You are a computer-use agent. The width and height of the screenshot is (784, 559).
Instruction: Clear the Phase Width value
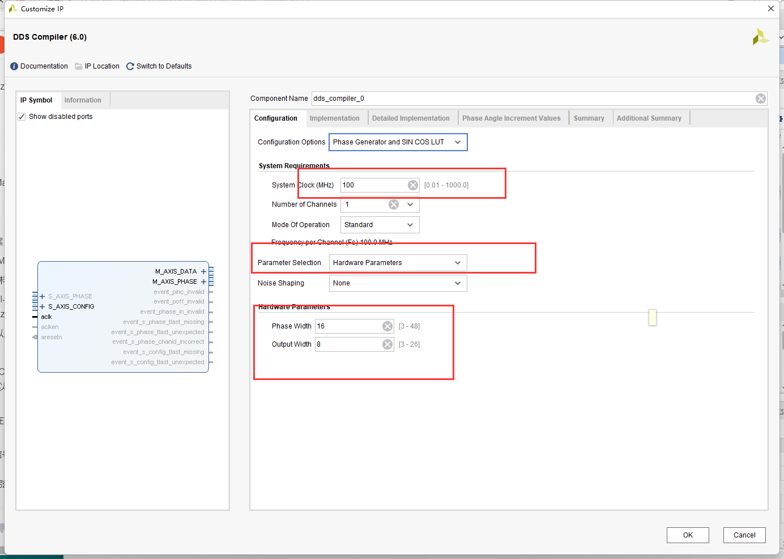[x=387, y=326]
